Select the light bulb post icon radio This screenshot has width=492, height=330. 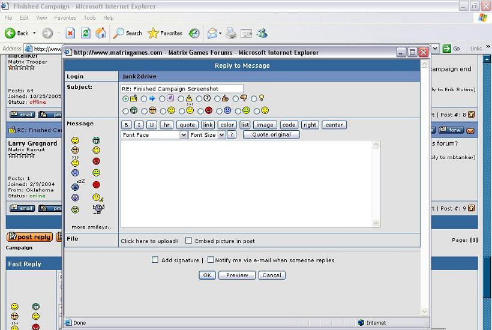tap(254, 99)
